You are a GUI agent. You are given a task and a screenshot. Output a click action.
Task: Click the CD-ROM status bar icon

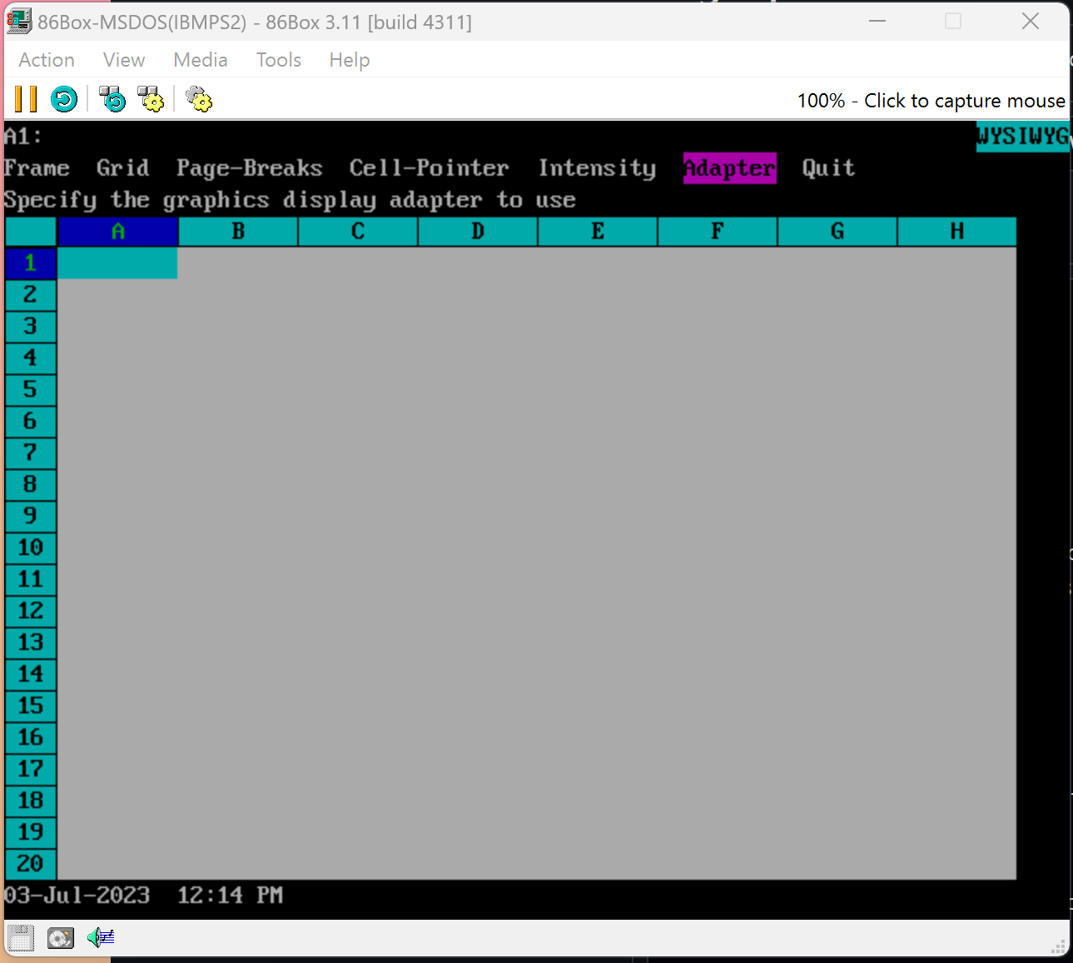point(60,937)
